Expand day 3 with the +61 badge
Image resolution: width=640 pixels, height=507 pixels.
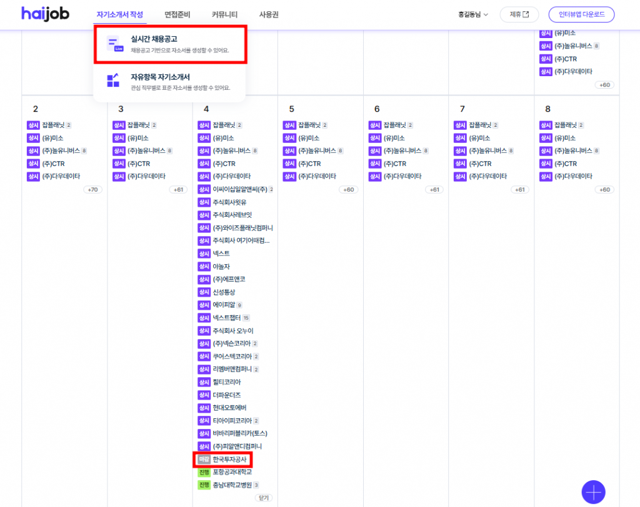[x=178, y=190]
